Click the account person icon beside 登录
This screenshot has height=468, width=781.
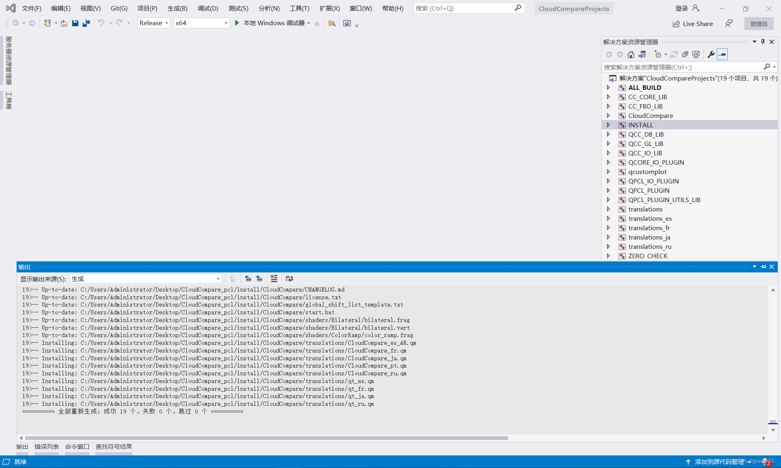pos(696,8)
